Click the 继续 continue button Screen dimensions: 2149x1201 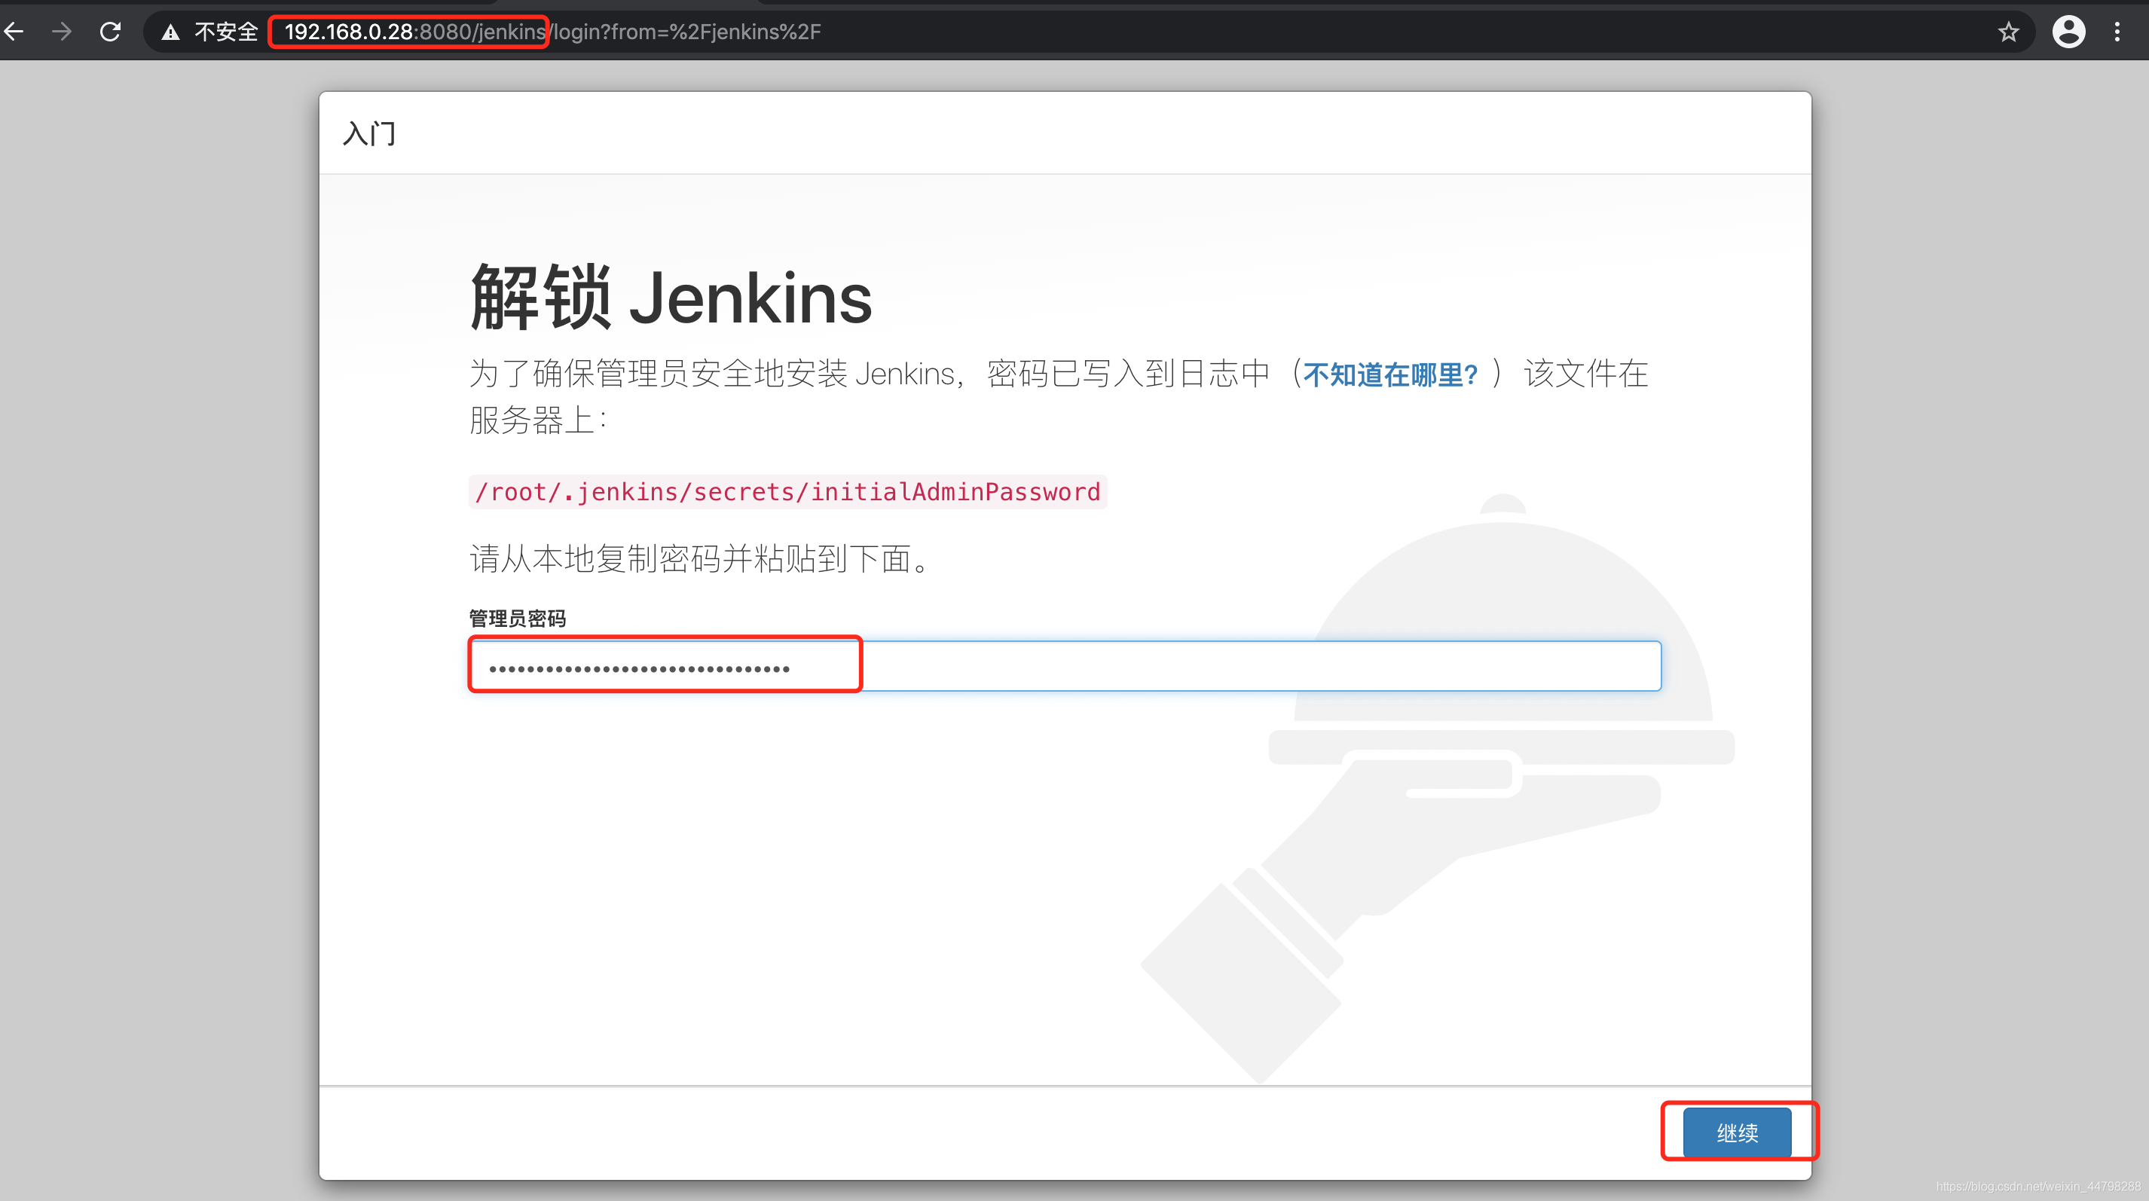pyautogui.click(x=1737, y=1132)
